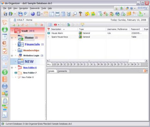
Task: Filter list with the ALL button
Action: 49,64
